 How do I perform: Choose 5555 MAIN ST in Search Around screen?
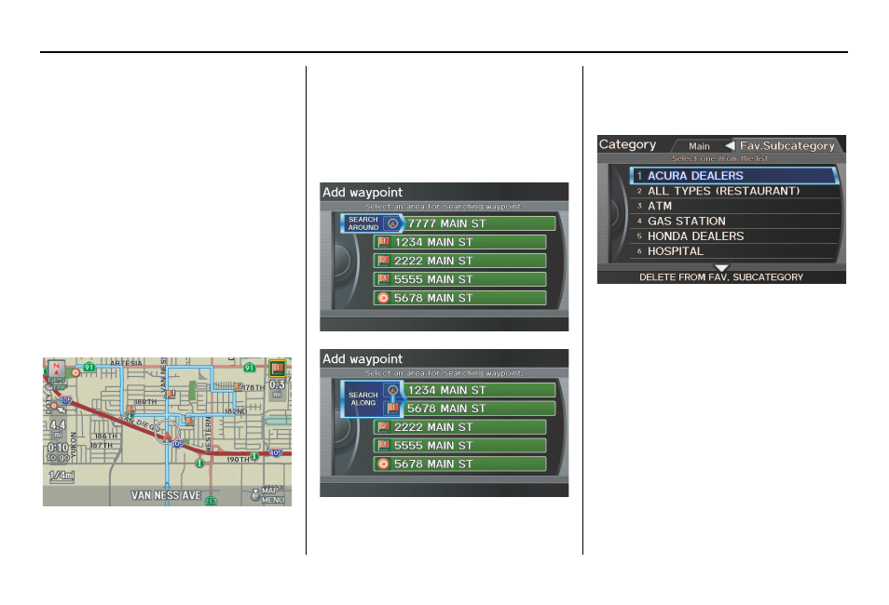[x=459, y=279]
